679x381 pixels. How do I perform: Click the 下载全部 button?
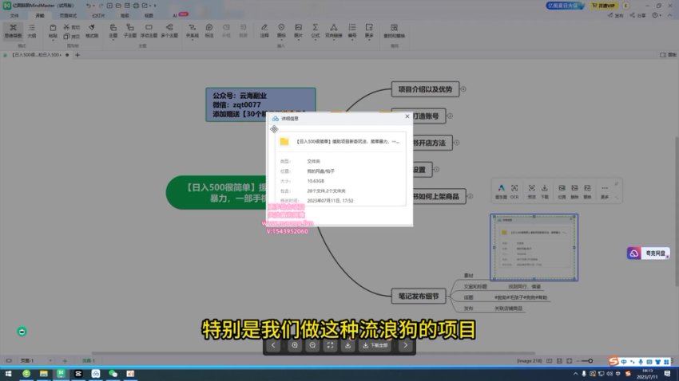(373, 345)
